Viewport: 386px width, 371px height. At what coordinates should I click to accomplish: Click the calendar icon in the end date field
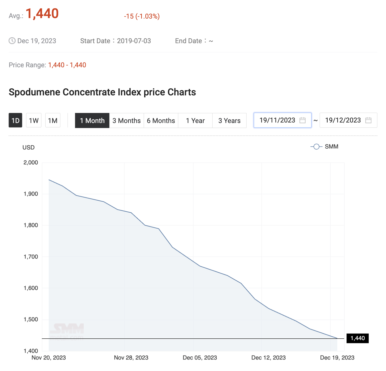368,120
